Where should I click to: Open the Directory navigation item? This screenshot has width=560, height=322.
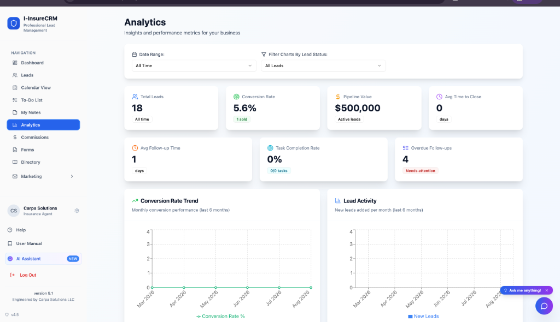pos(43,162)
